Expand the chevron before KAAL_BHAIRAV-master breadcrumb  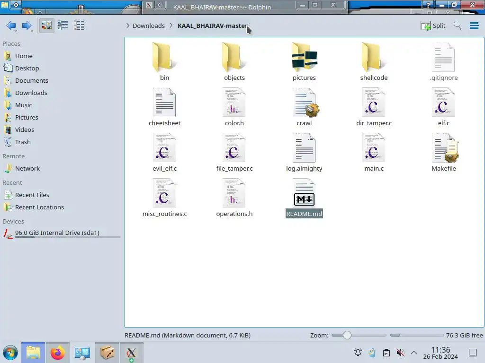tap(171, 26)
